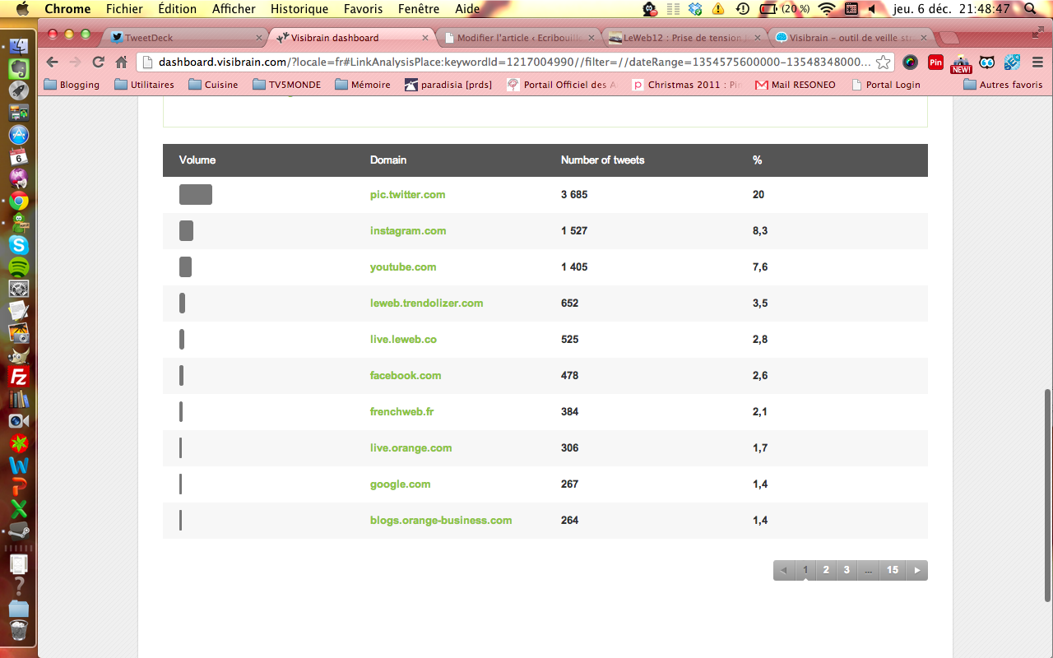The image size is (1053, 658).
Task: Open the Fenêtre menu
Action: pyautogui.click(x=418, y=9)
